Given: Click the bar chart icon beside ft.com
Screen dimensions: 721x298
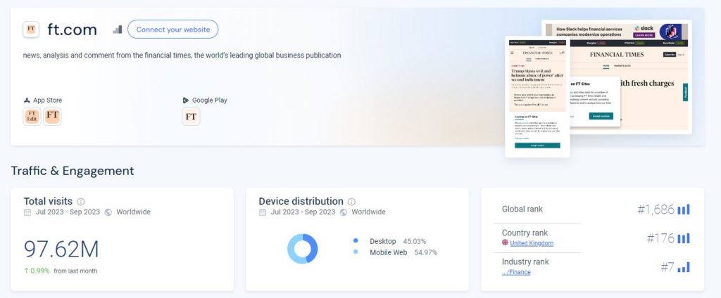Looking at the screenshot, I should pos(118,30).
